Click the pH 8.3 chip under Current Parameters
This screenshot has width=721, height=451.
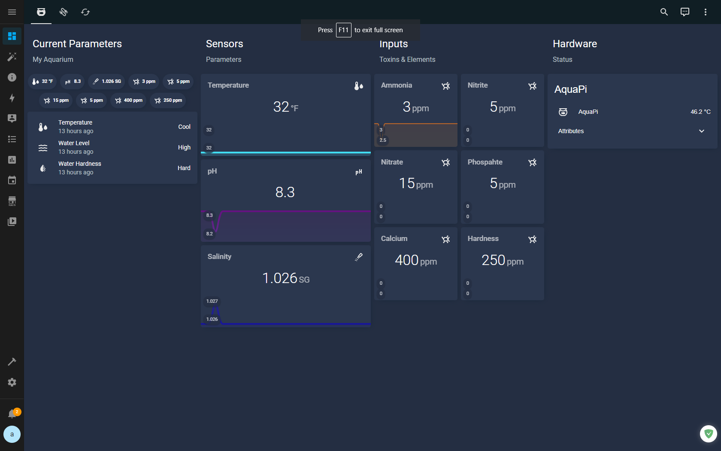coord(72,81)
